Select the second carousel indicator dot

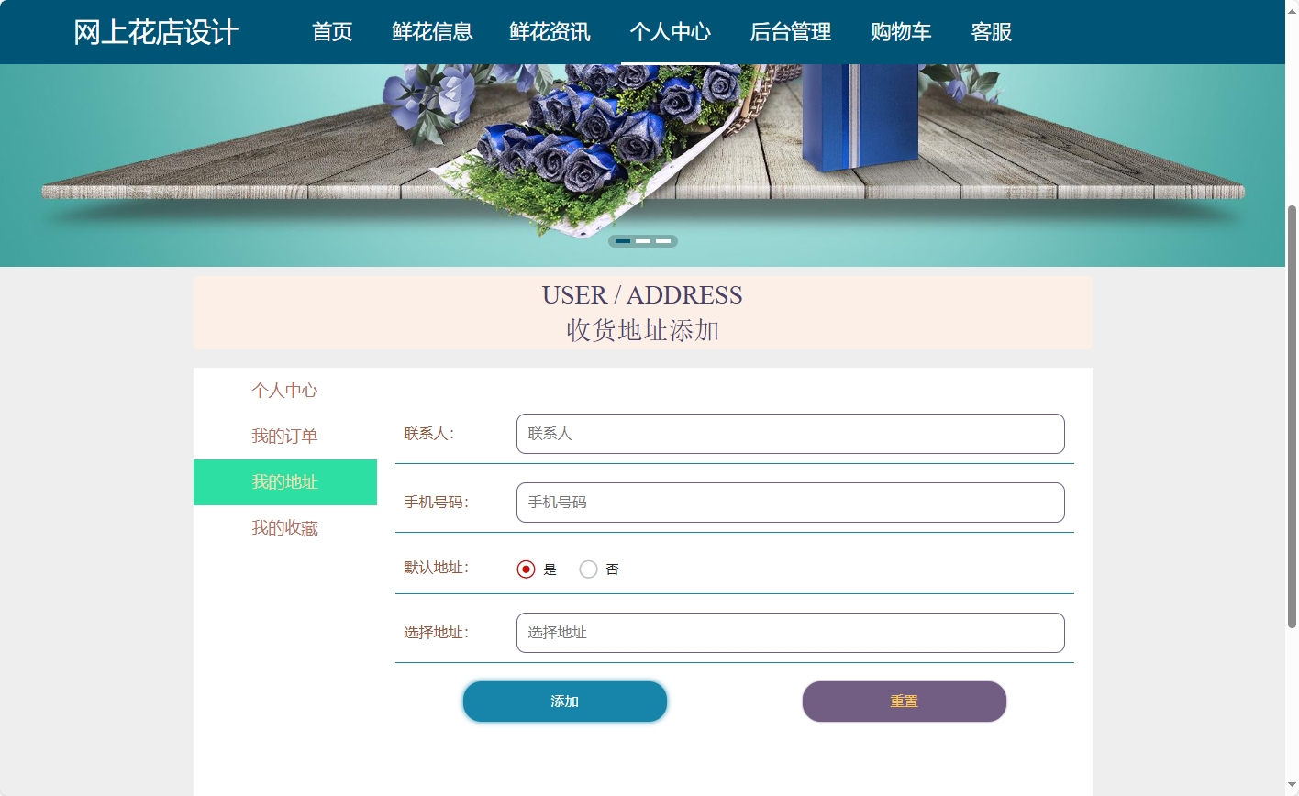click(x=643, y=240)
